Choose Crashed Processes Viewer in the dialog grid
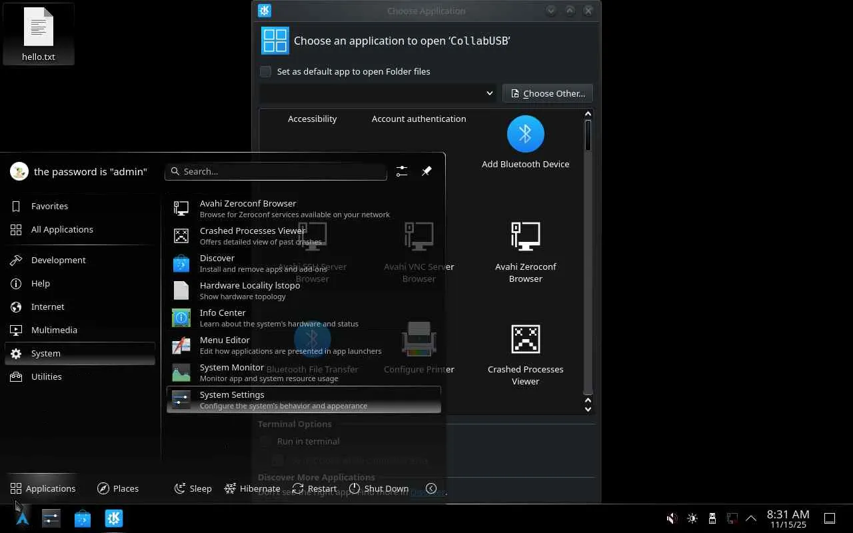853x533 pixels. [x=525, y=355]
